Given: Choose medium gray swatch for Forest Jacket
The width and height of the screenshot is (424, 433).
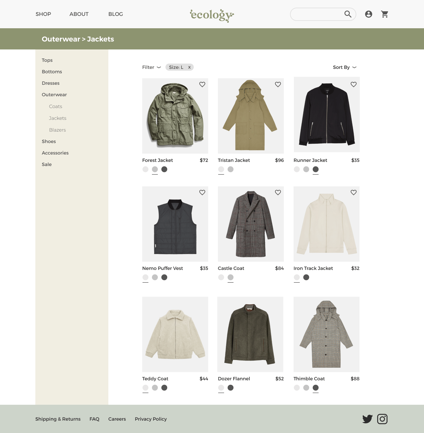Looking at the screenshot, I should pyautogui.click(x=155, y=169).
